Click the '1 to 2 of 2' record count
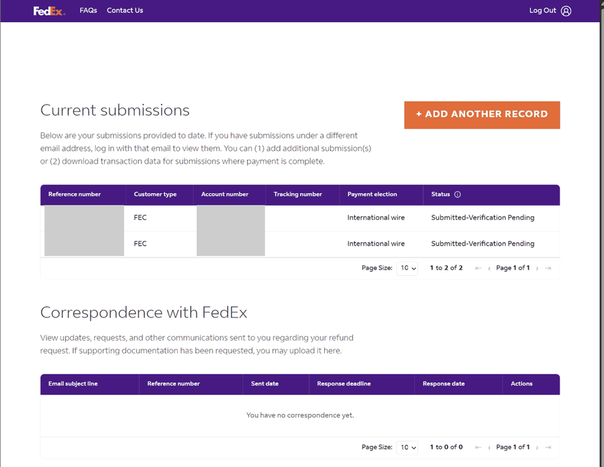The image size is (604, 467). click(x=446, y=268)
